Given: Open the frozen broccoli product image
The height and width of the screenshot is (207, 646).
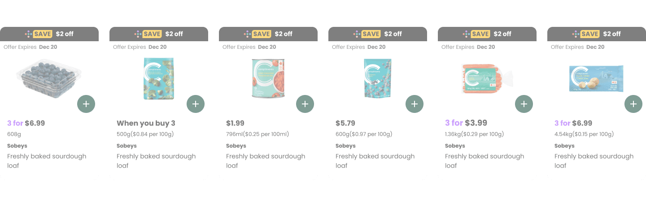Looking at the screenshot, I should (159, 78).
